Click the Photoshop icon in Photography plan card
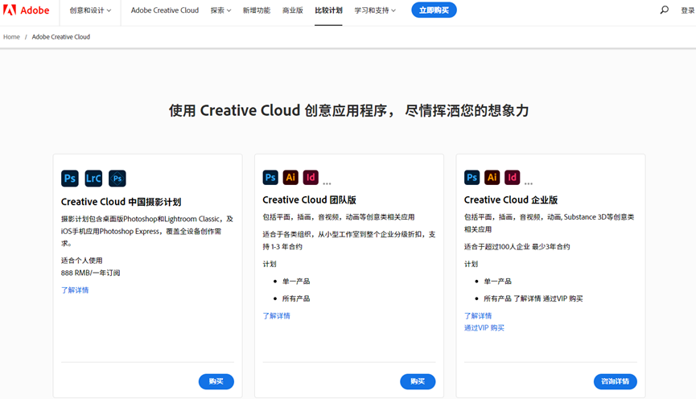Screen dimensions: 696x399 [x=70, y=179]
